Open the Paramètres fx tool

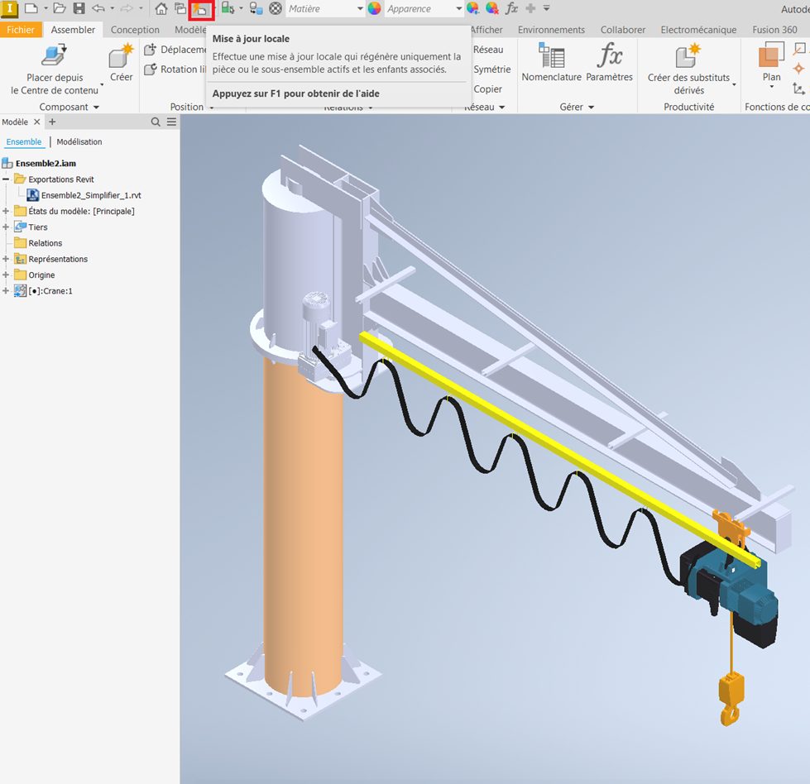click(x=609, y=63)
